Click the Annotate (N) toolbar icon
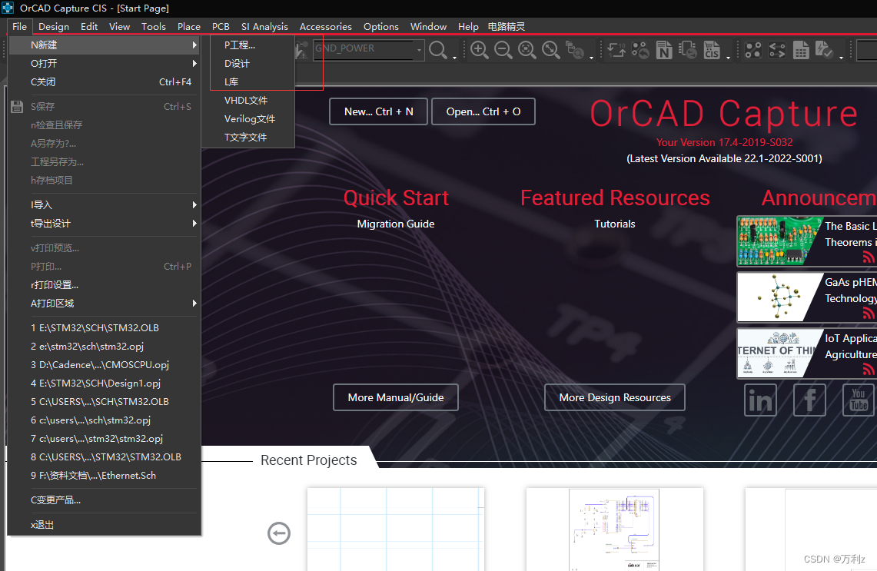The height and width of the screenshot is (571, 877). [x=664, y=50]
